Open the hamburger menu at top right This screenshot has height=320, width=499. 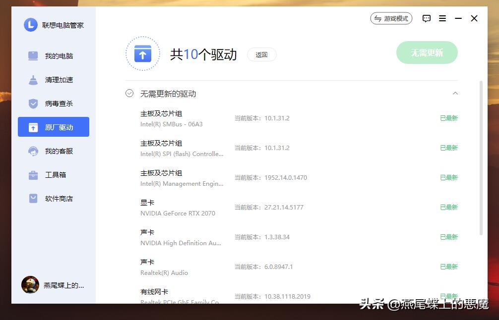tap(442, 18)
